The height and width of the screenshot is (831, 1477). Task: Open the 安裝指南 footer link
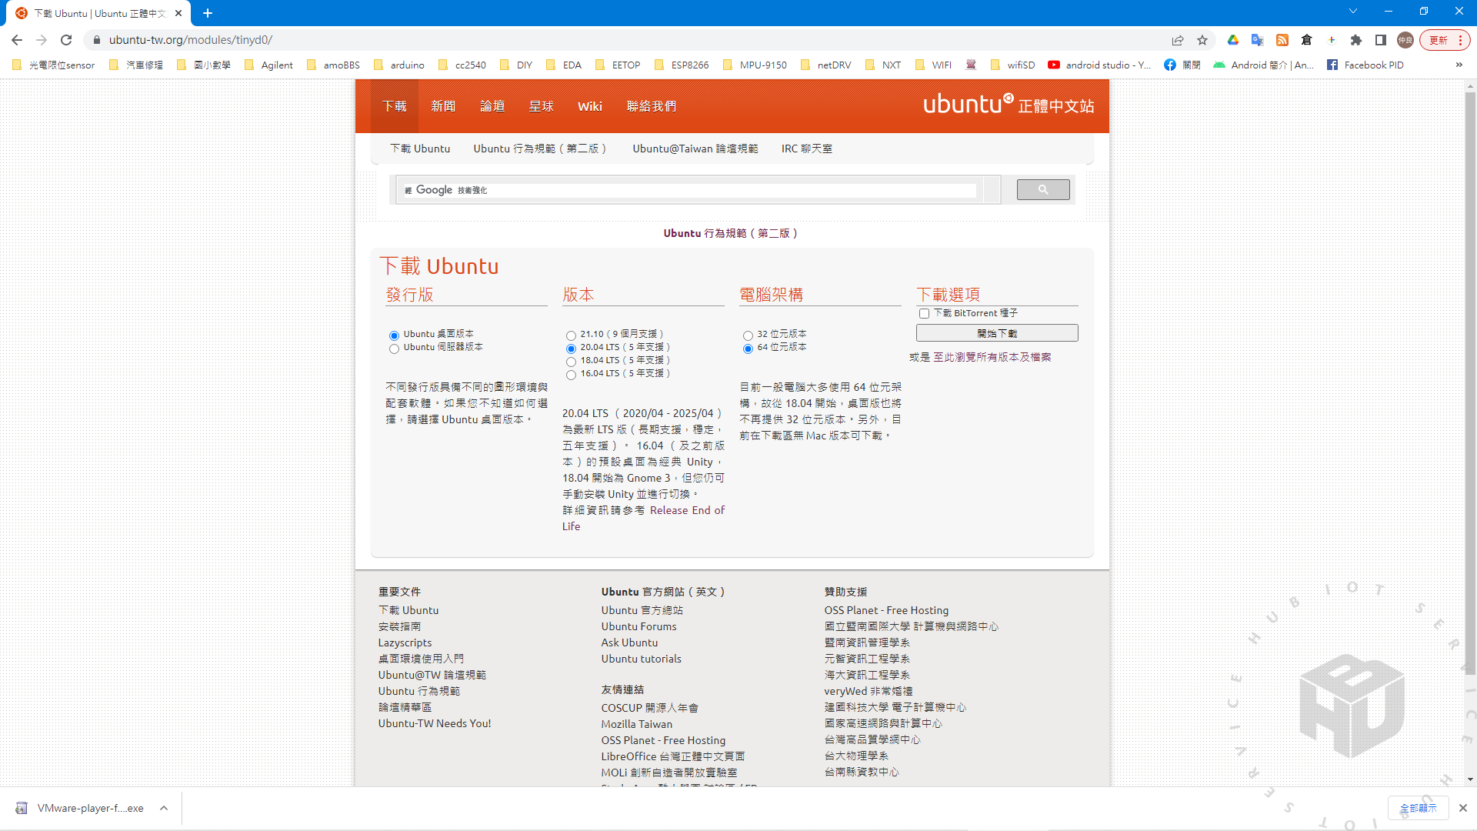tap(399, 626)
